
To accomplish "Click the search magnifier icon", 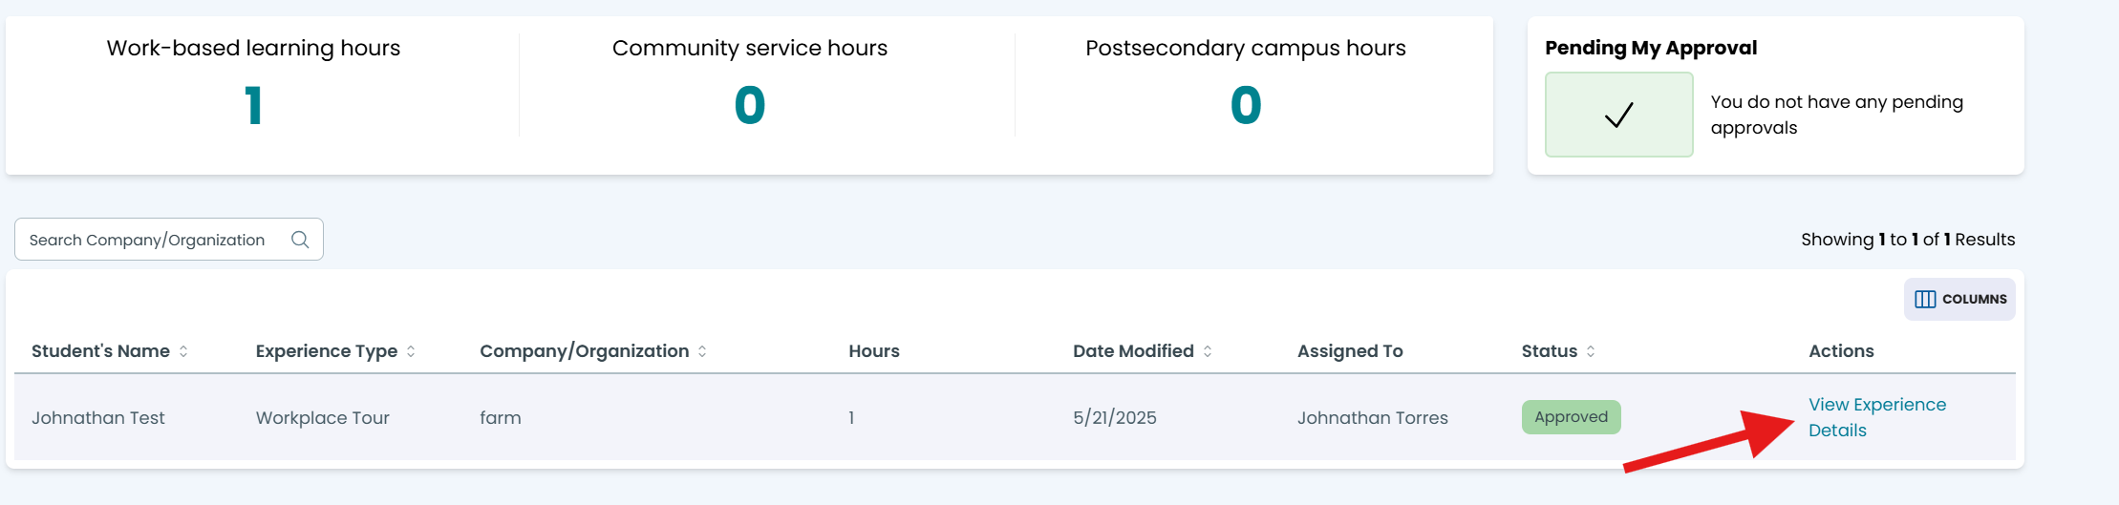I will point(300,240).
